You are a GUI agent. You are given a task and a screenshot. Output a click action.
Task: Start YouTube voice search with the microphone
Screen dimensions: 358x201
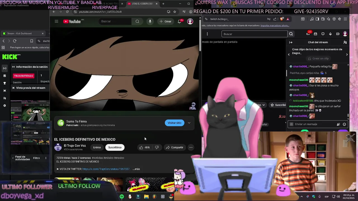point(150,21)
